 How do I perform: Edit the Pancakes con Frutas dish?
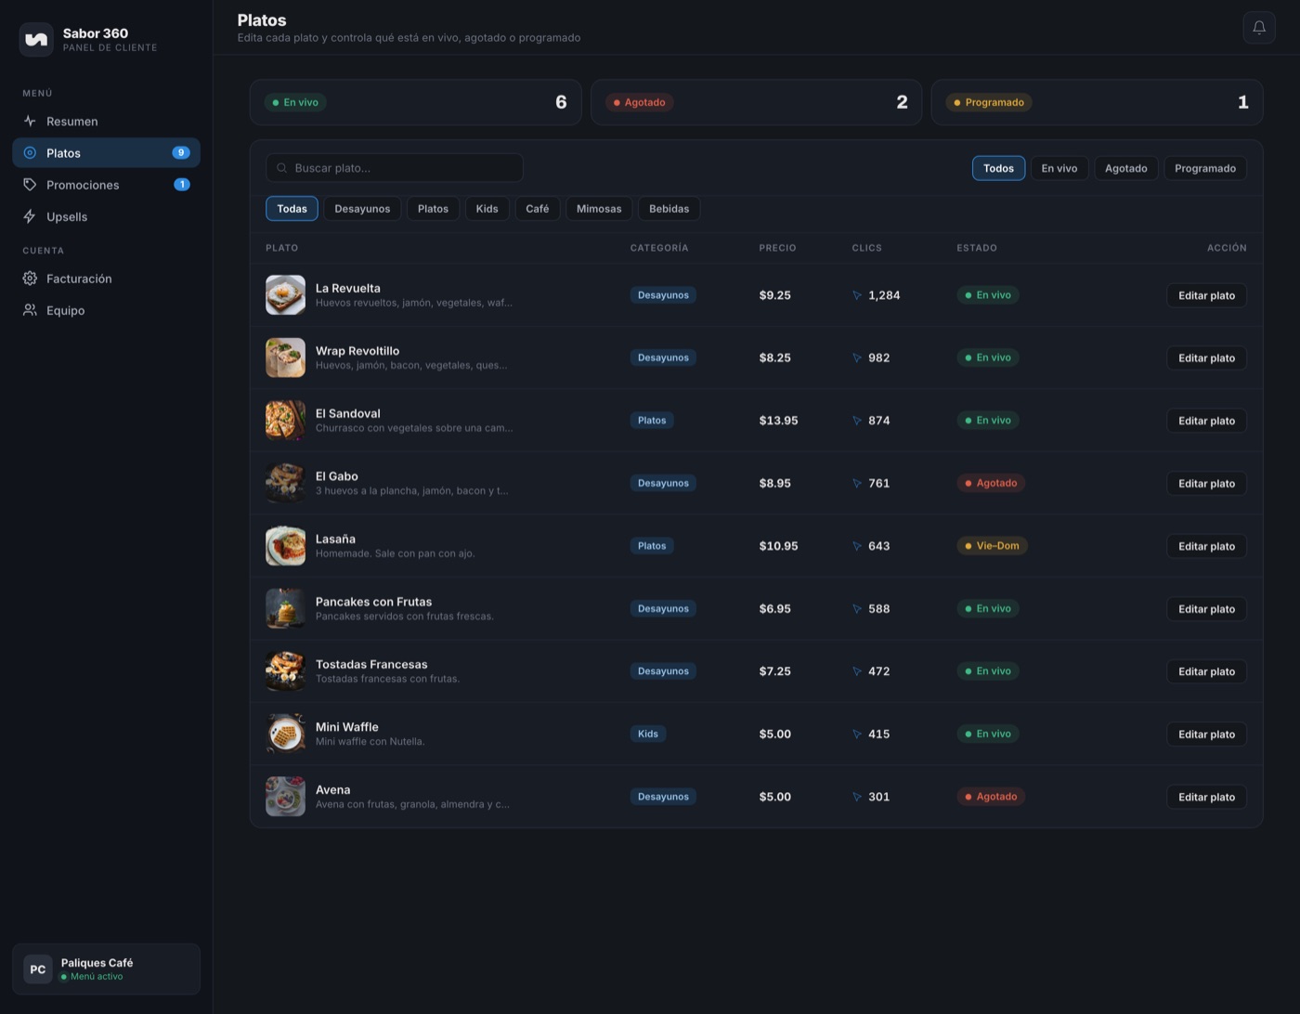click(1206, 609)
